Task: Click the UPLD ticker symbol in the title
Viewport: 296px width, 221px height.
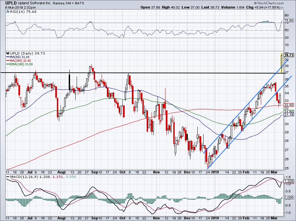Action: (11, 3)
